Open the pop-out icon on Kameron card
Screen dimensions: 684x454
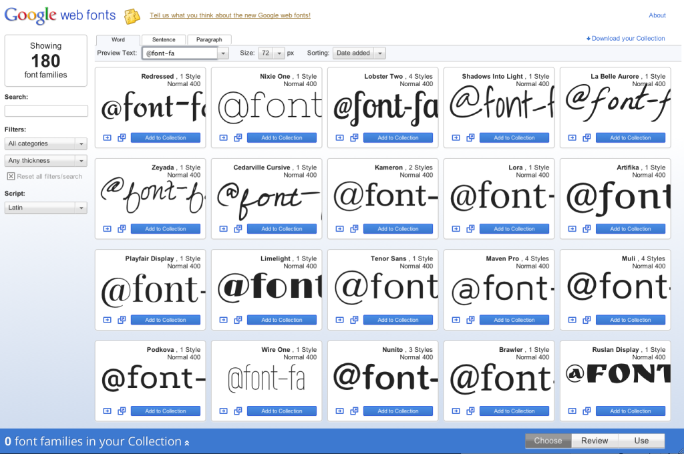(354, 229)
